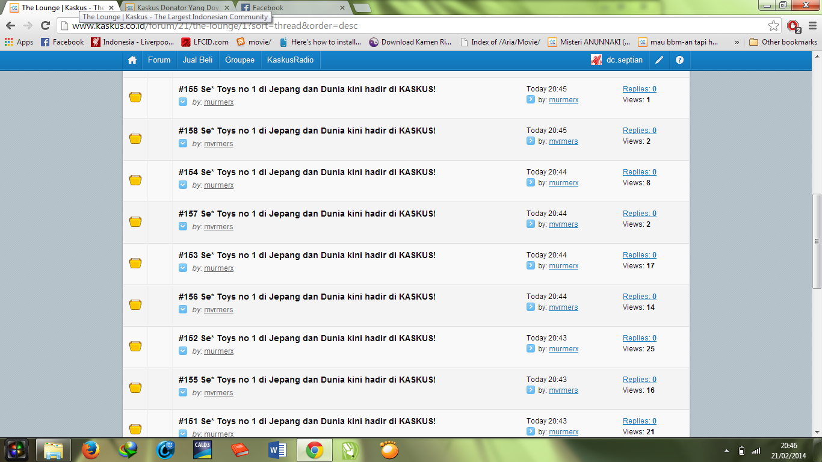
Task: Click Replies: 0 link of thread #157
Action: point(640,214)
